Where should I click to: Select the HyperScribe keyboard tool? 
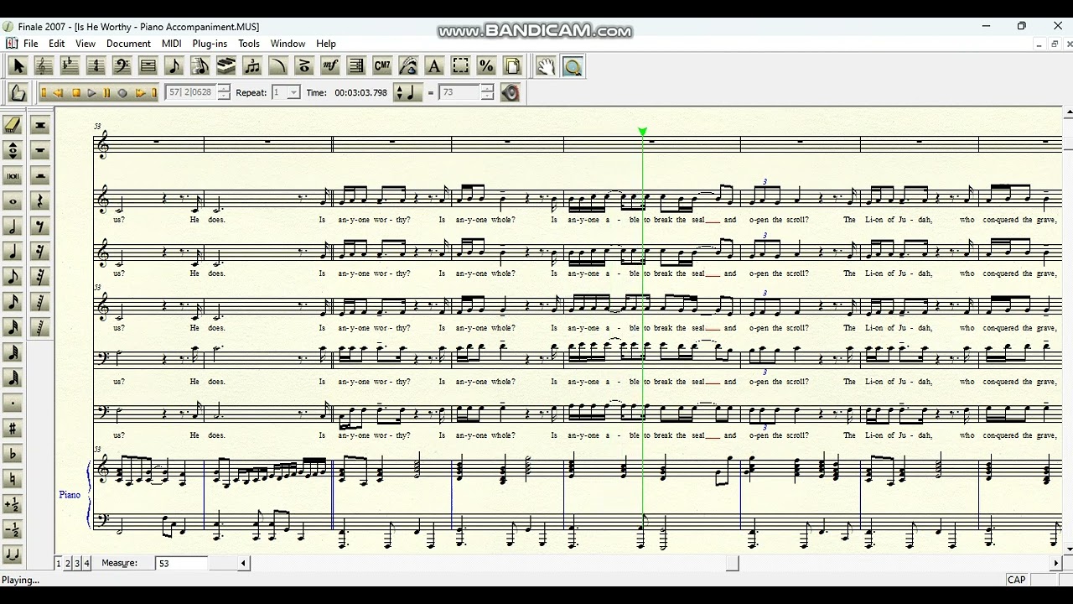coord(225,66)
